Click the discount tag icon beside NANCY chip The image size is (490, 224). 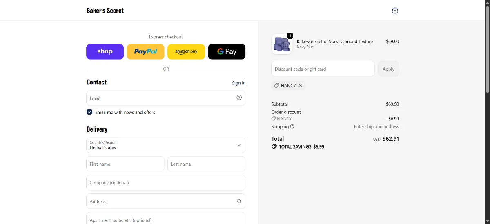coord(276,86)
